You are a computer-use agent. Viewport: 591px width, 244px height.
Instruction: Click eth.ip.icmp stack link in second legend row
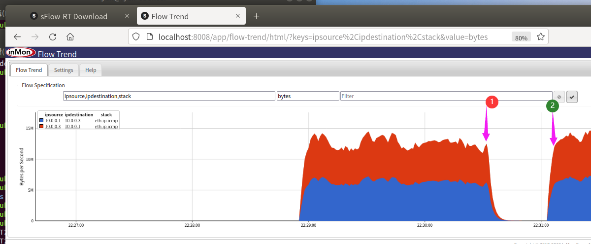point(106,127)
